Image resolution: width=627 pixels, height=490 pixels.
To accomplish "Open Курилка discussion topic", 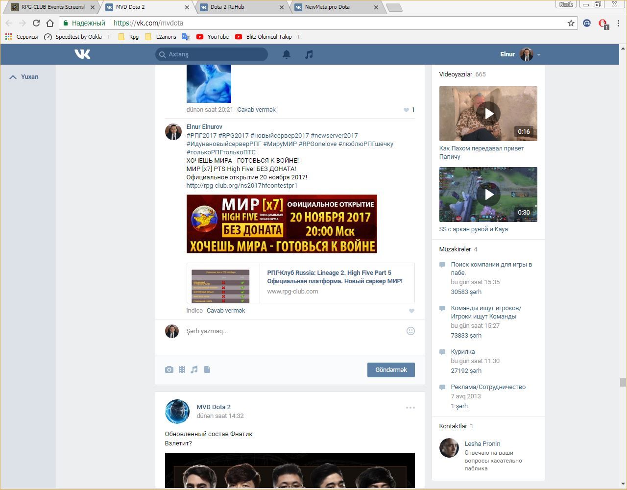I will point(463,352).
